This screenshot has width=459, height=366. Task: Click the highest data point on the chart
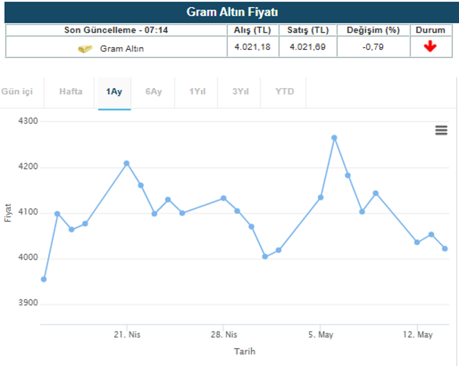click(x=334, y=137)
